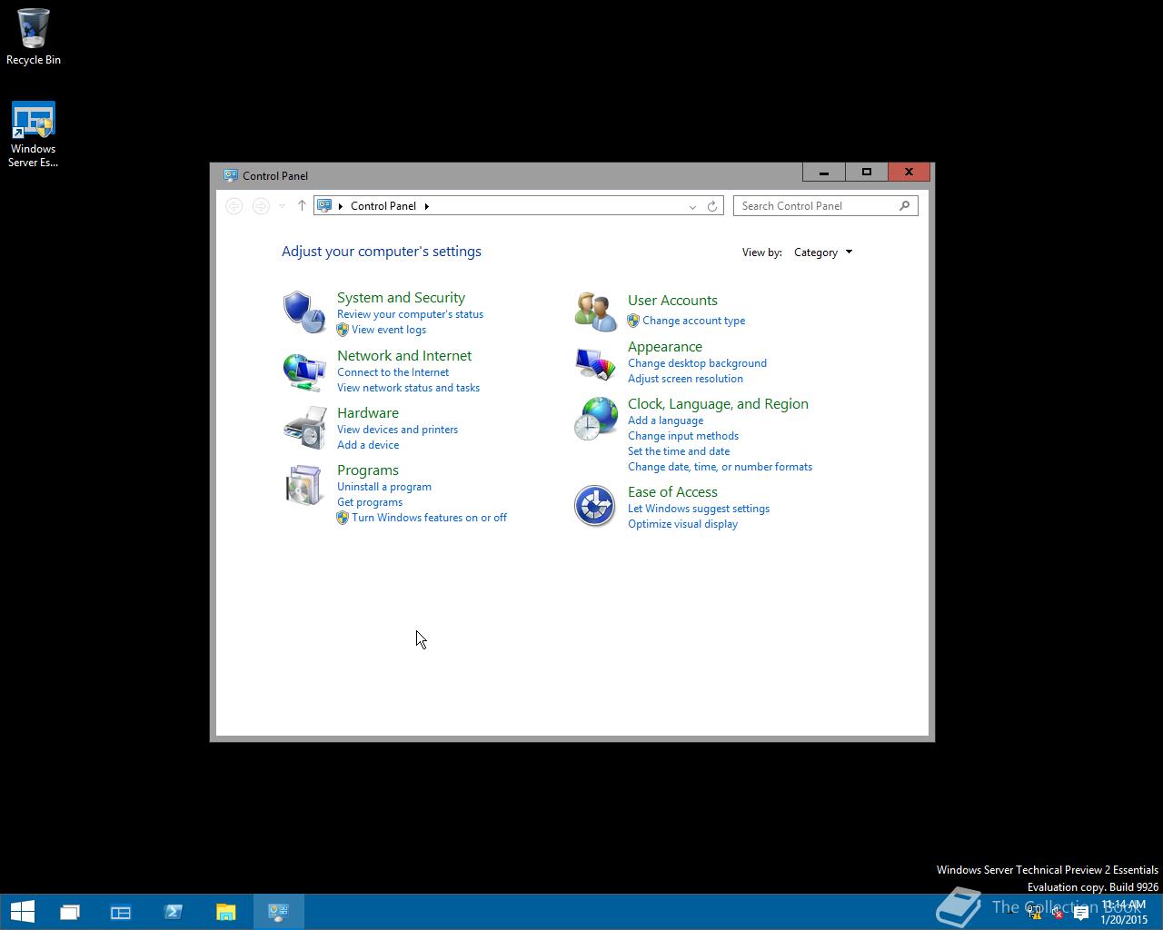The width and height of the screenshot is (1163, 930).
Task: Click the Ease of Access icon
Action: (x=595, y=506)
